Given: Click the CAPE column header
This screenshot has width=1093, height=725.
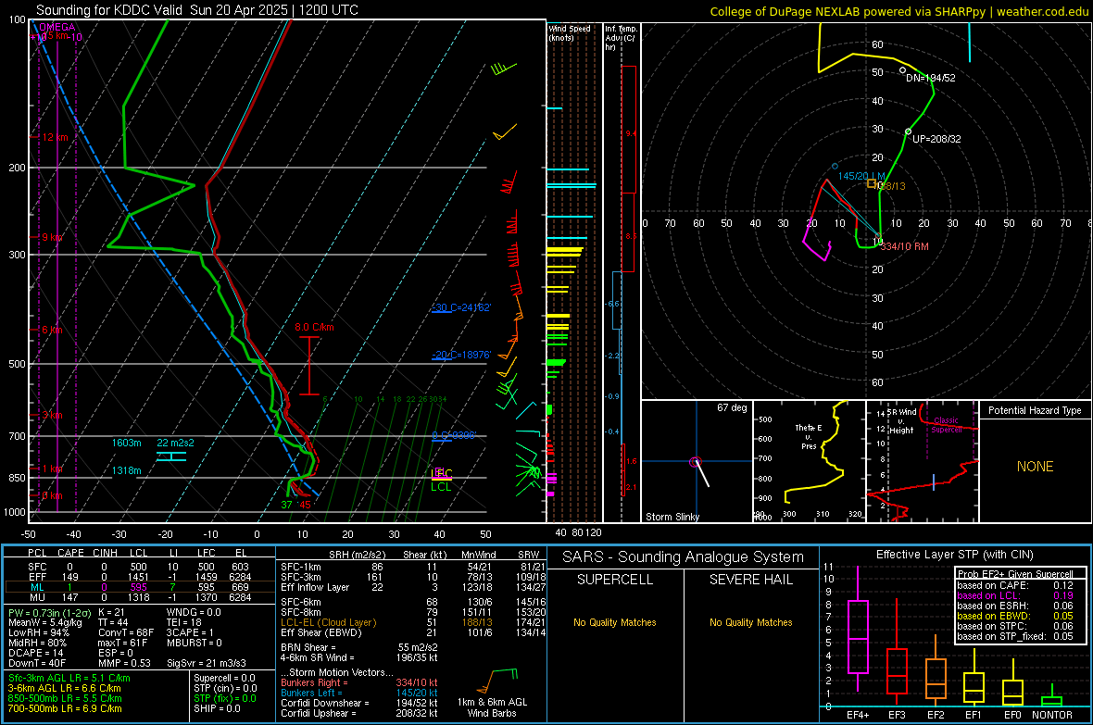Looking at the screenshot, I should (x=70, y=553).
